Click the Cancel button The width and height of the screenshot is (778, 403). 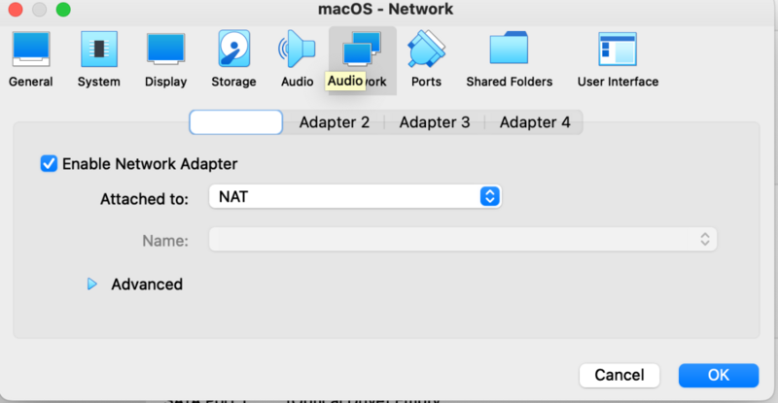coord(619,375)
